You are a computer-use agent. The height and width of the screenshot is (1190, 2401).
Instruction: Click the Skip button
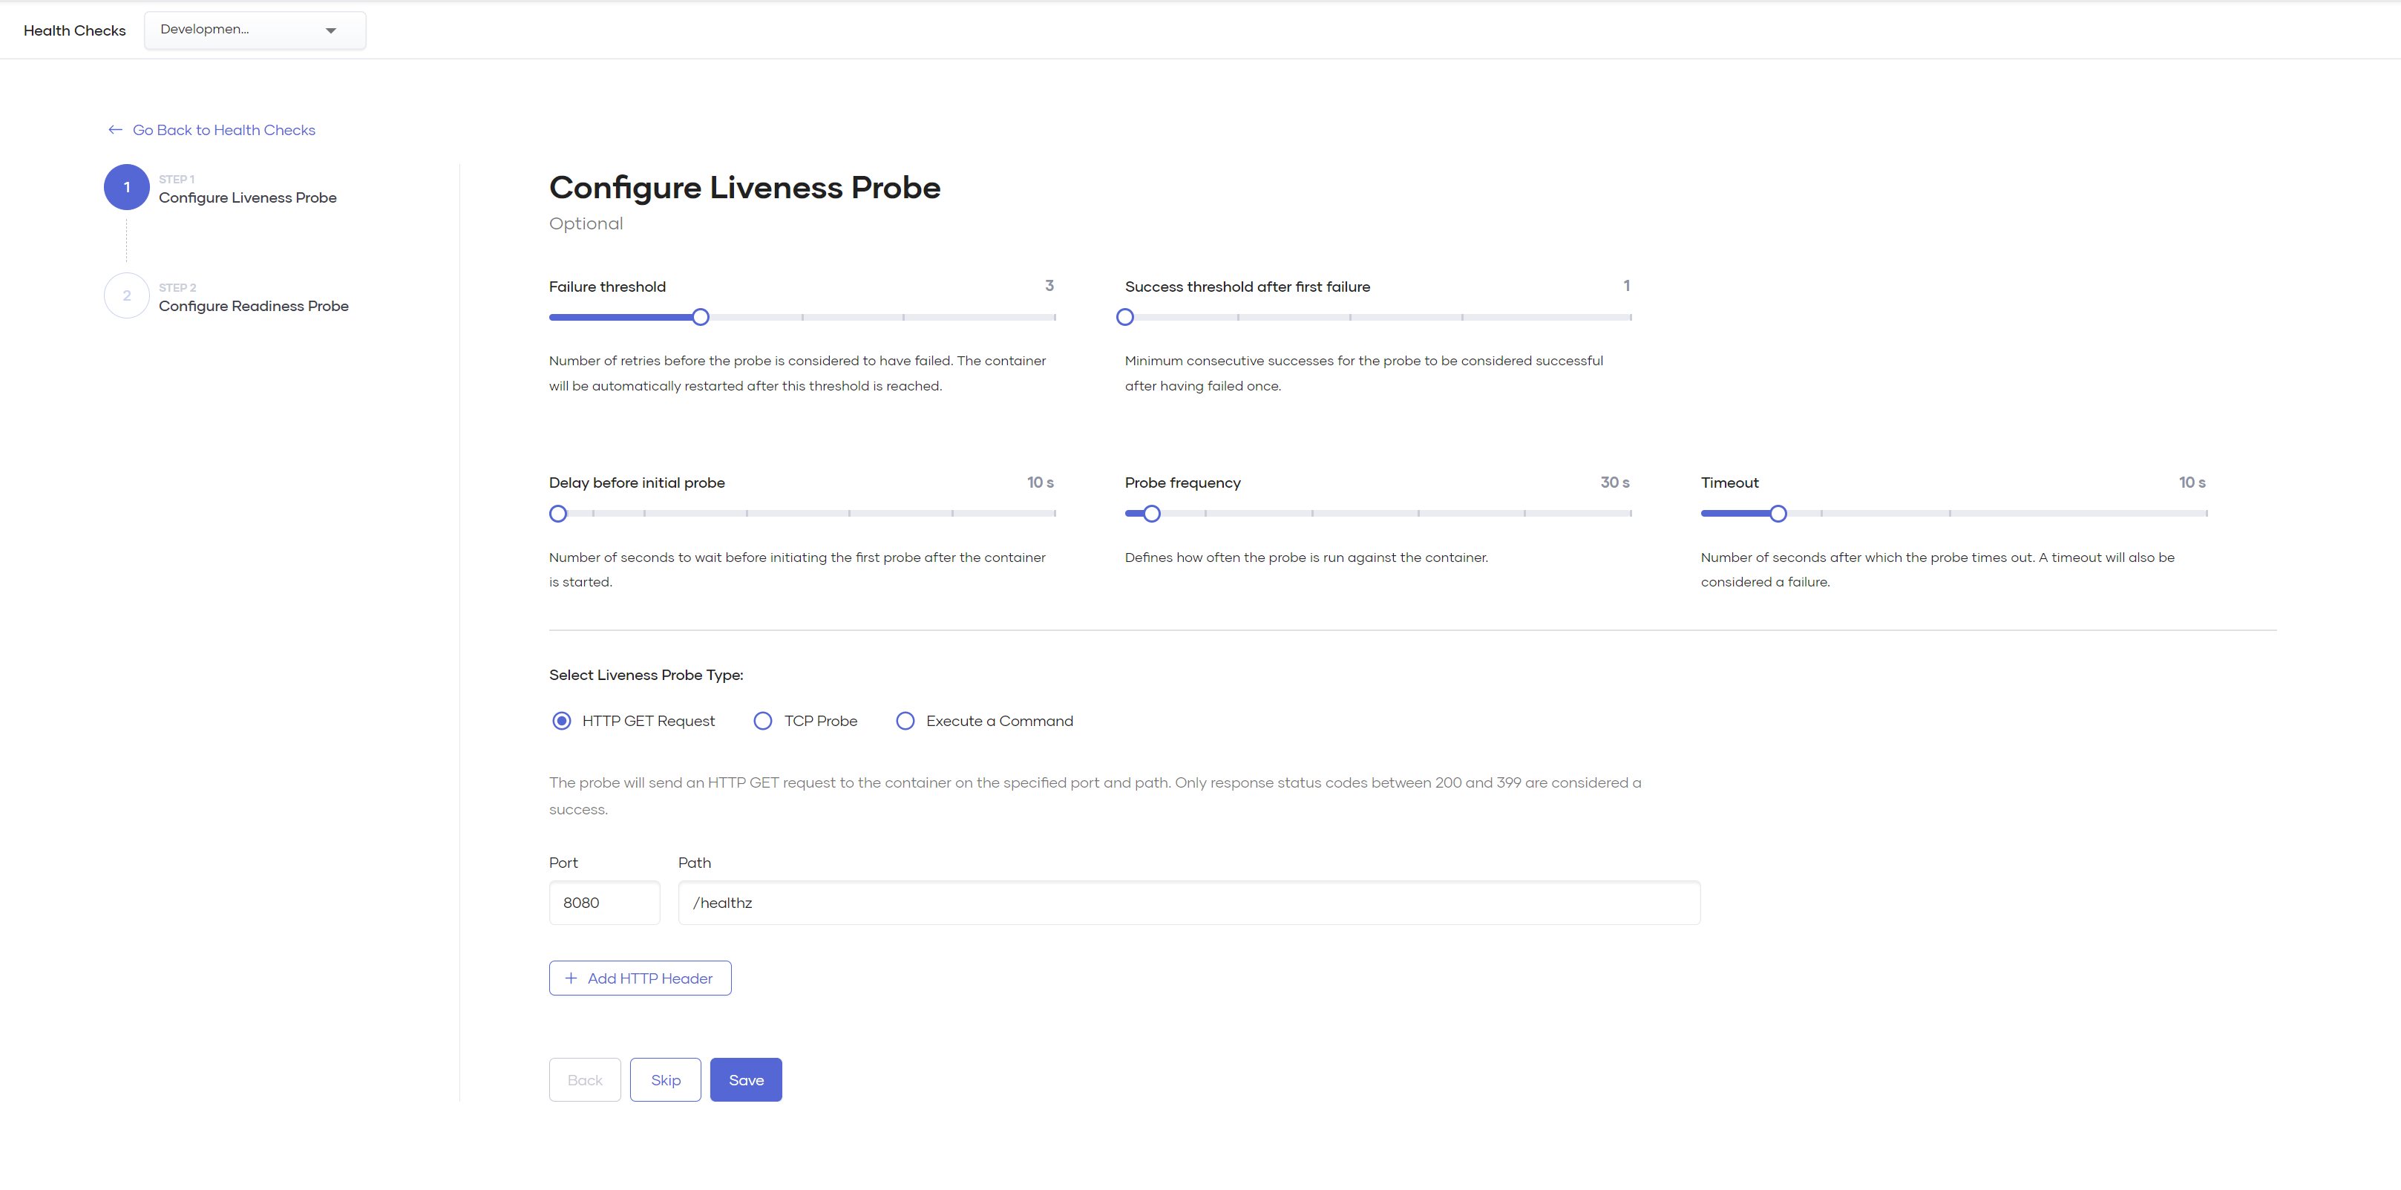tap(664, 1079)
